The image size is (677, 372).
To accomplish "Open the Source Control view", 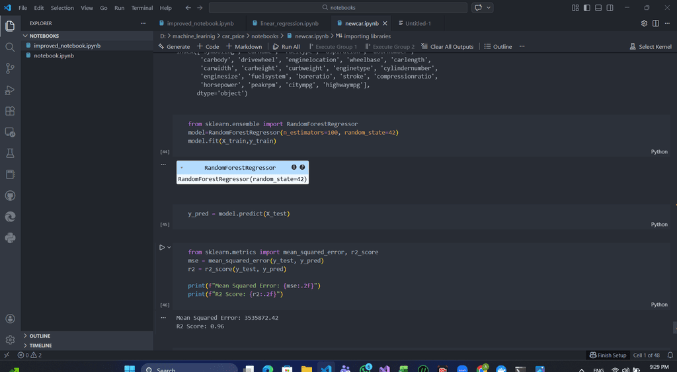I will 10,68.
